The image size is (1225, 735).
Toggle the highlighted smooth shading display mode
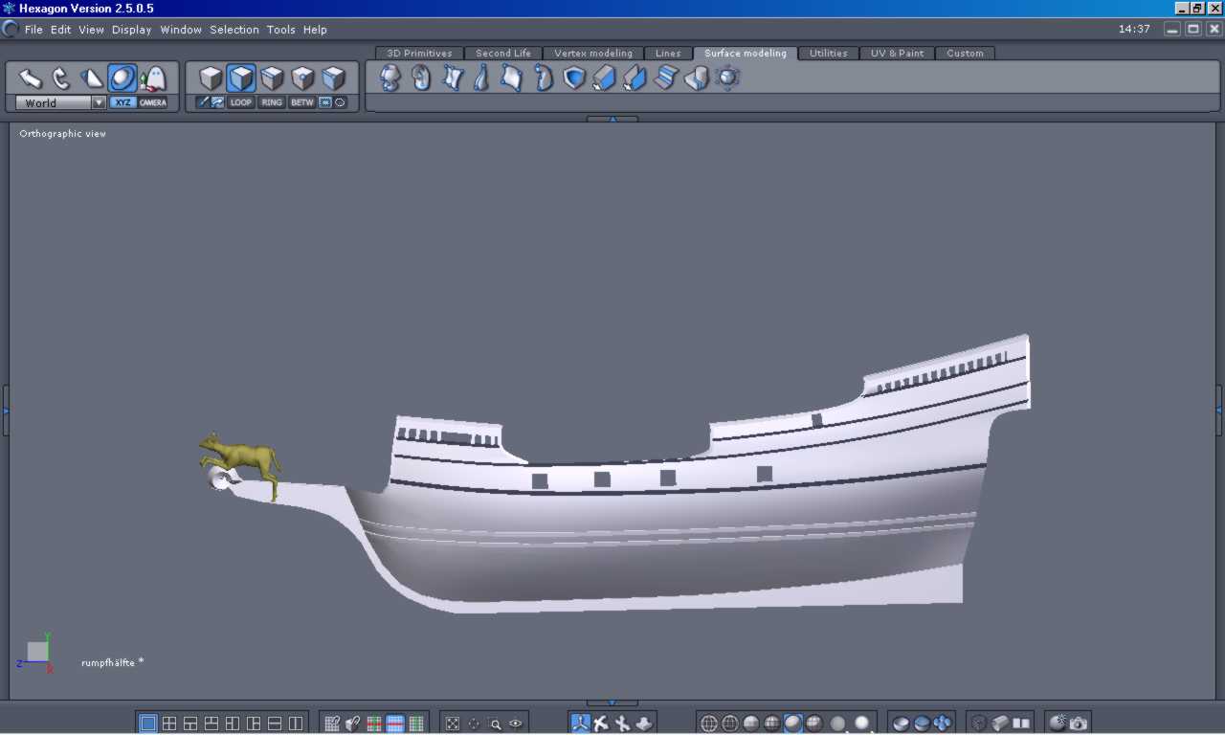(793, 724)
